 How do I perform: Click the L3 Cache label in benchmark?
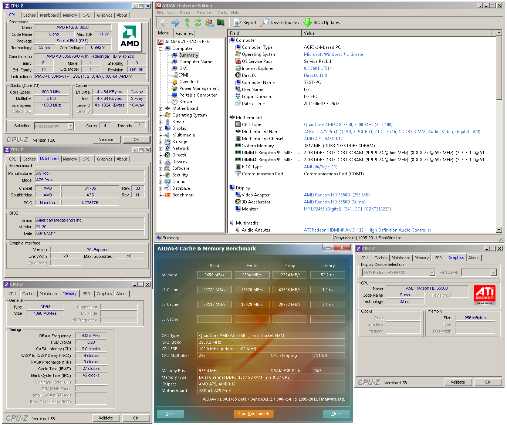point(170,319)
